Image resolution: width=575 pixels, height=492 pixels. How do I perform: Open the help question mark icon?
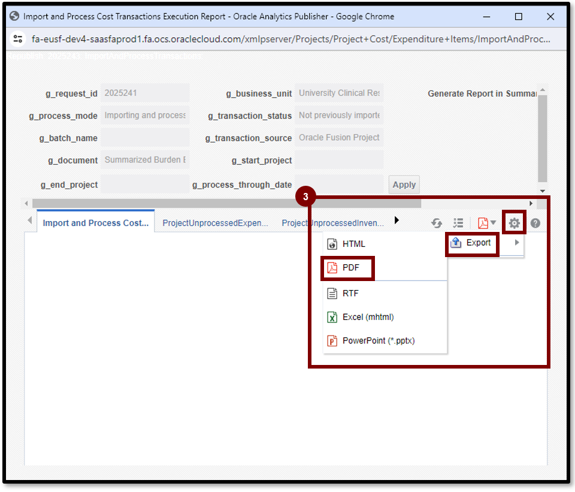pos(535,223)
